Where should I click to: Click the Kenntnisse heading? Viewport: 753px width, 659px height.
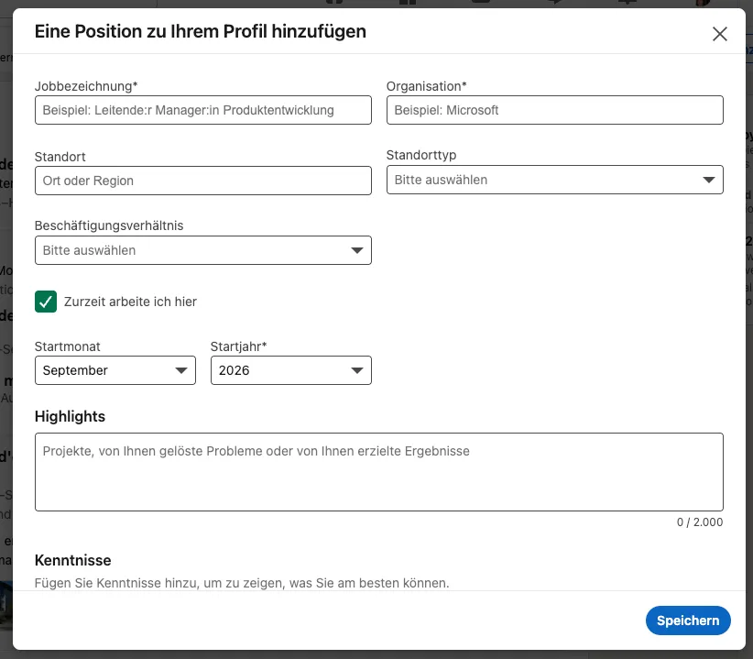[72, 560]
